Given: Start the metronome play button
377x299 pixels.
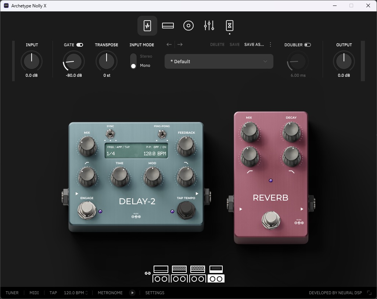Looking at the screenshot, I should click(x=132, y=293).
